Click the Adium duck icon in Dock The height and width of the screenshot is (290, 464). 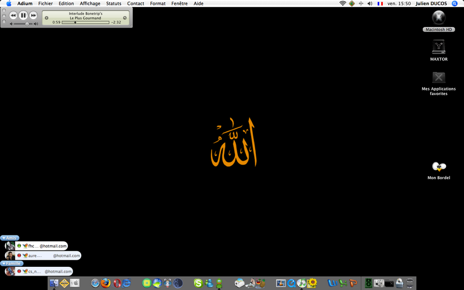(218, 283)
